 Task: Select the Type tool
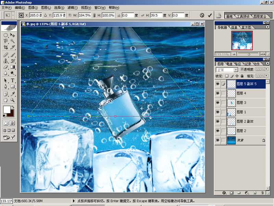coord(12,80)
